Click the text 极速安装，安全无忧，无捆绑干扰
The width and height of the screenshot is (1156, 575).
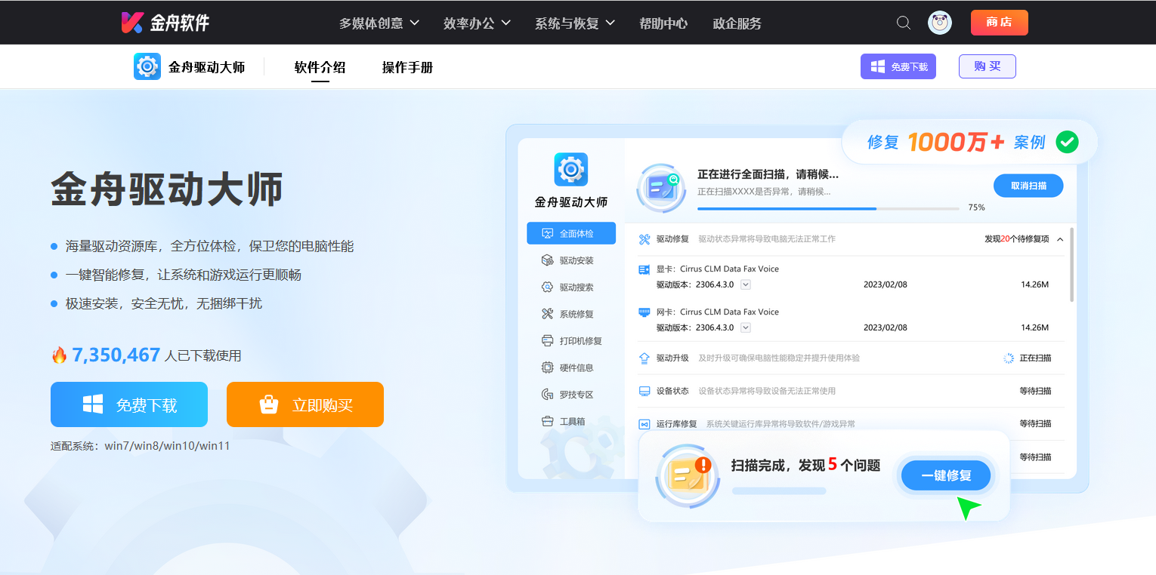(164, 303)
